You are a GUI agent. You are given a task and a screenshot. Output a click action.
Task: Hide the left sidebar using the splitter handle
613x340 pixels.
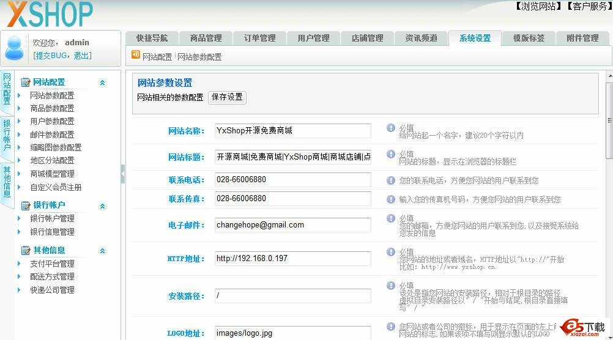122,174
